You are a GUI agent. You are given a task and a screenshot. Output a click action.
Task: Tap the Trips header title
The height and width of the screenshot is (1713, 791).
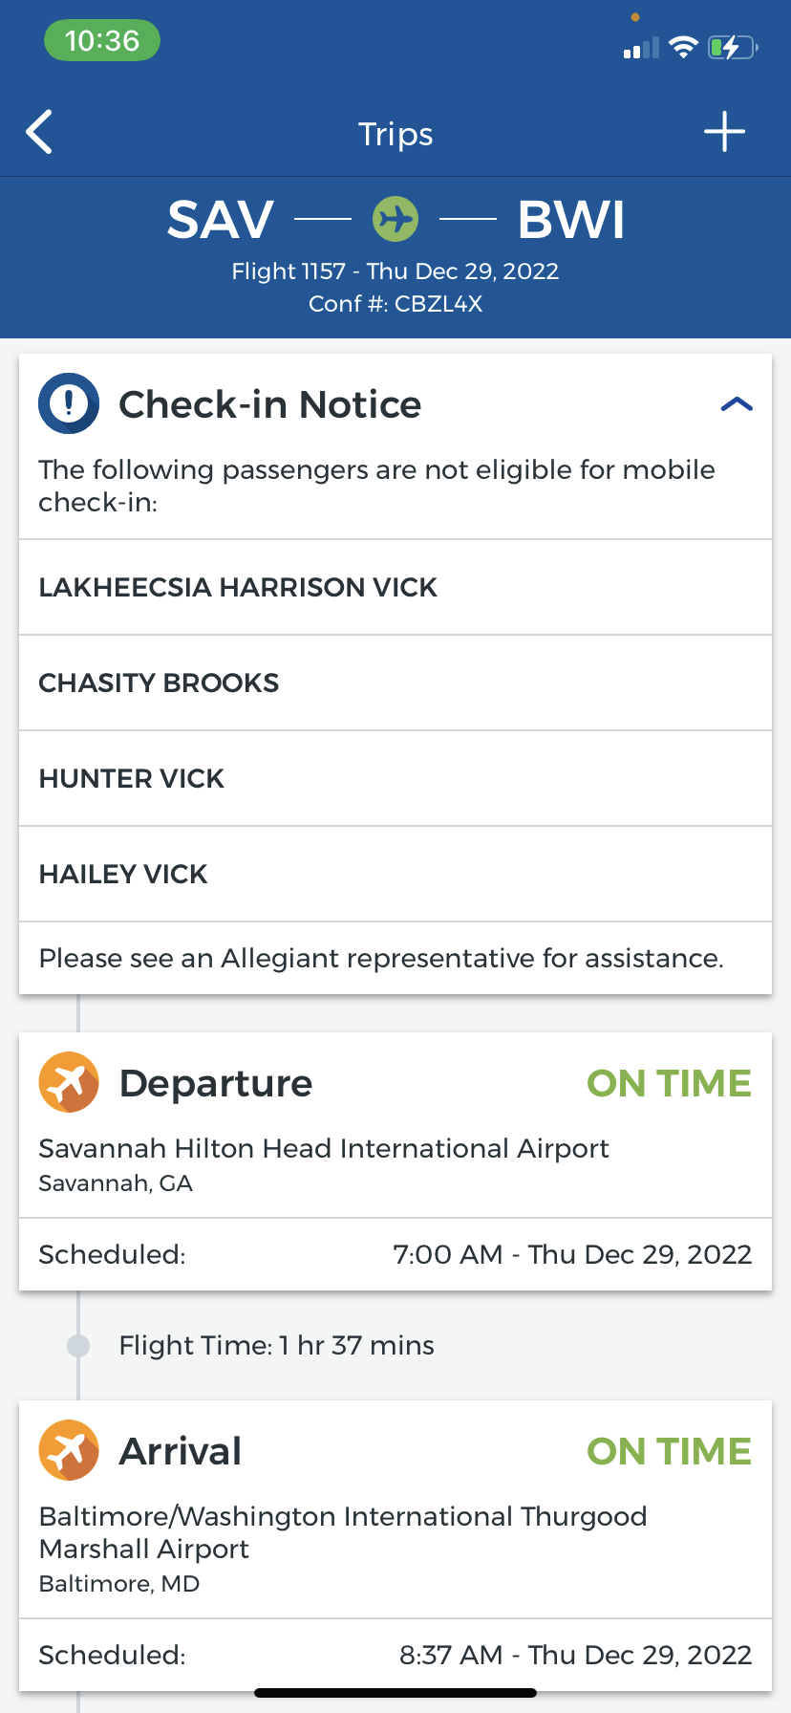click(x=395, y=134)
